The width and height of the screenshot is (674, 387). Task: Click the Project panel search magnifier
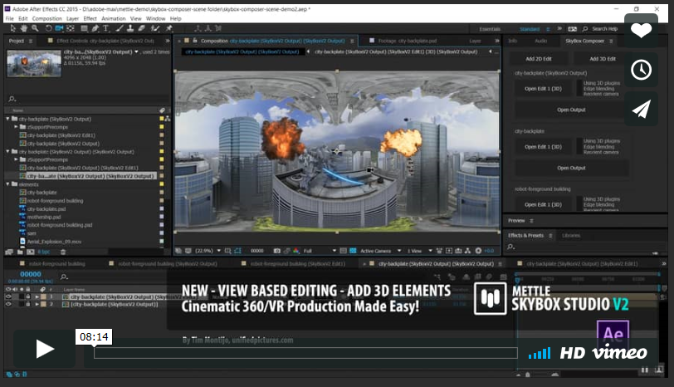coord(12,99)
